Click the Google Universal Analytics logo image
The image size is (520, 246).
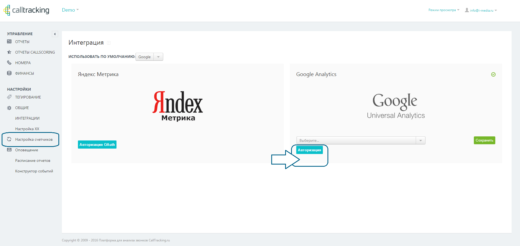pos(396,106)
